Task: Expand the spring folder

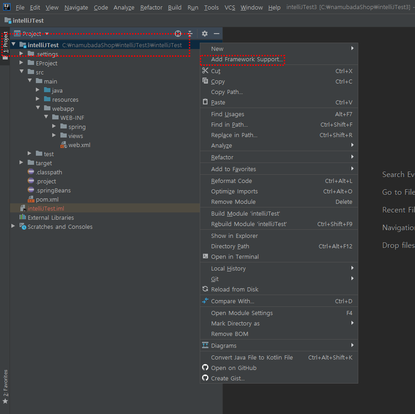Action: (54, 126)
